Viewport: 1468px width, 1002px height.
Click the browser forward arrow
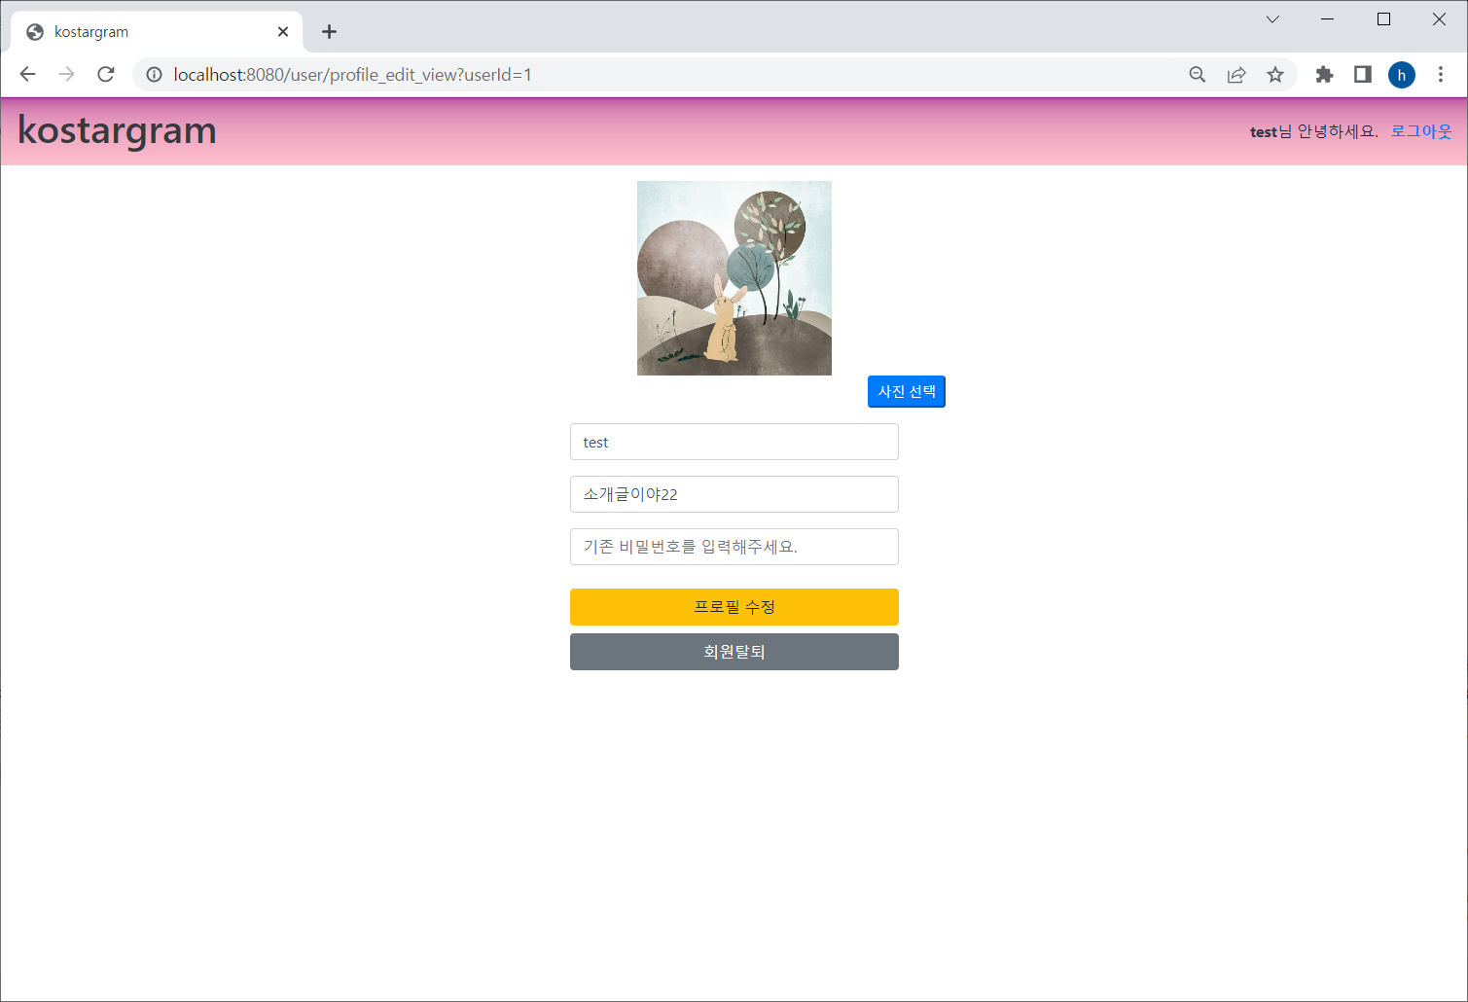65,74
